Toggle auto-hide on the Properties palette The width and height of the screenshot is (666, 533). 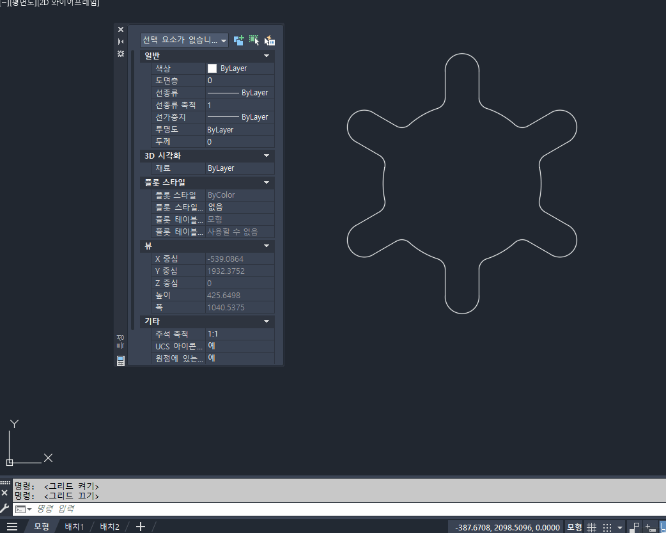[121, 42]
